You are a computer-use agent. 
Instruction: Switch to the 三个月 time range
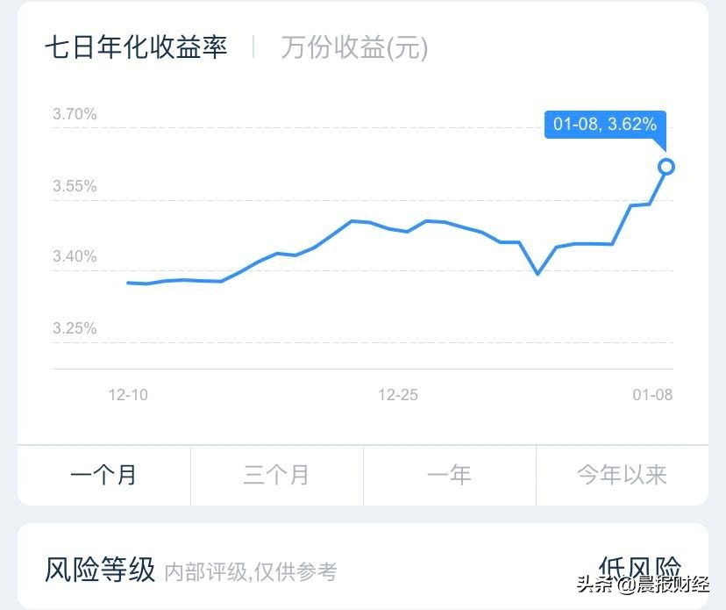pos(276,475)
